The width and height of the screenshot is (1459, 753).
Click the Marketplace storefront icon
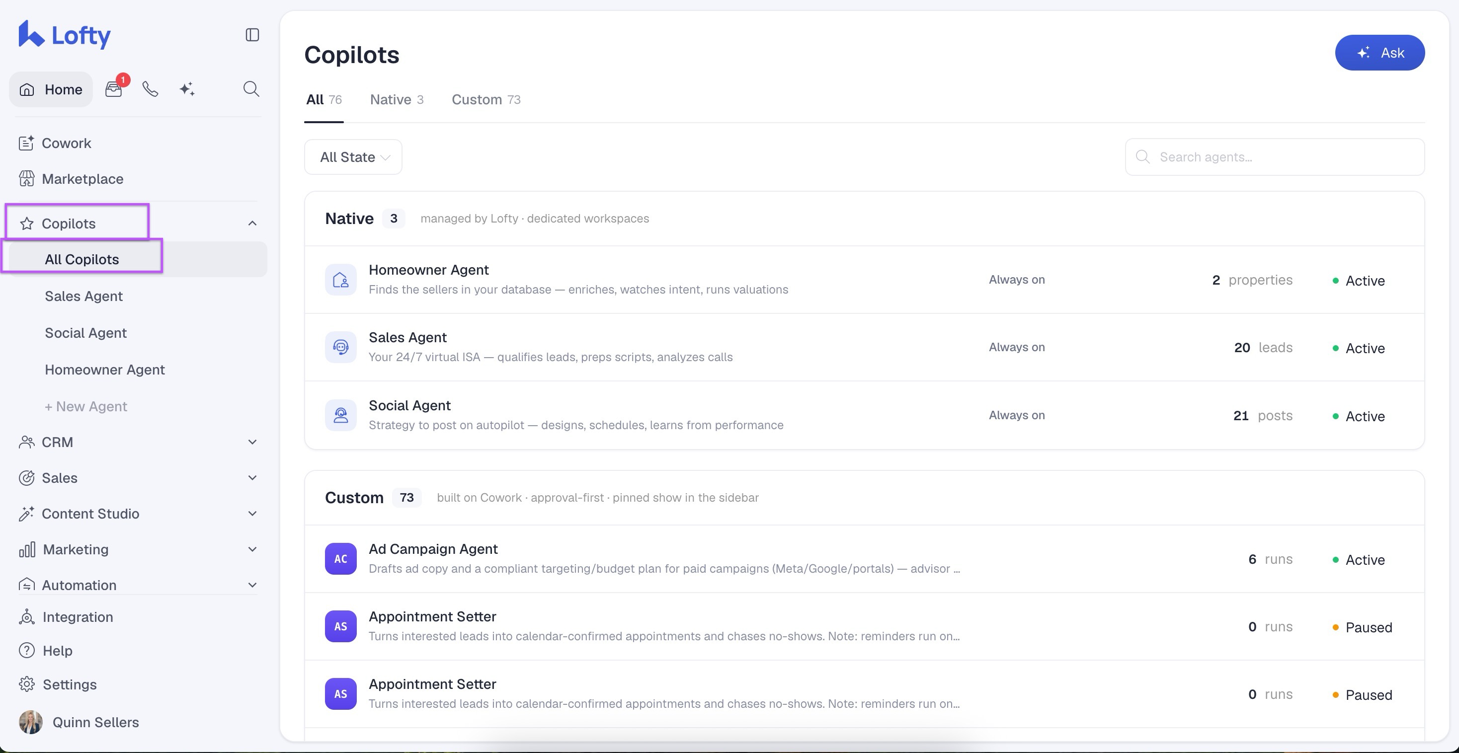[x=26, y=179]
